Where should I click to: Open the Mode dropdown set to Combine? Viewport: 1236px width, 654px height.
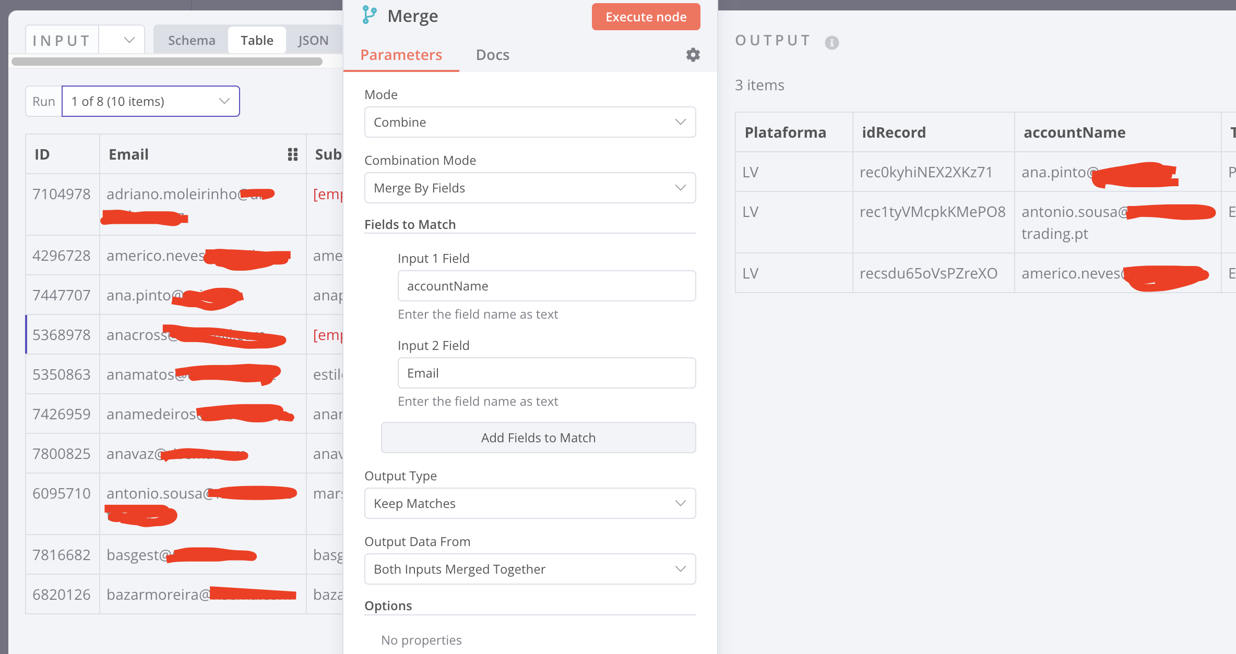pyautogui.click(x=530, y=122)
